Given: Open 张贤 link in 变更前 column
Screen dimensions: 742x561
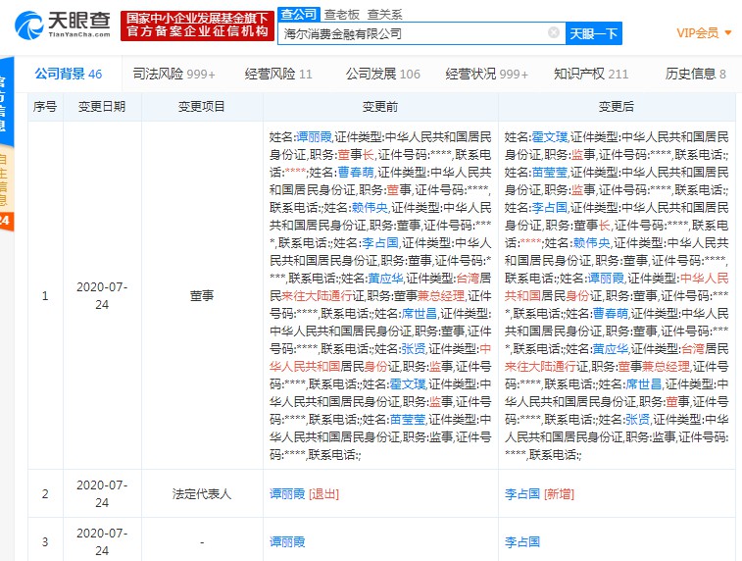Looking at the screenshot, I should pyautogui.click(x=414, y=349).
